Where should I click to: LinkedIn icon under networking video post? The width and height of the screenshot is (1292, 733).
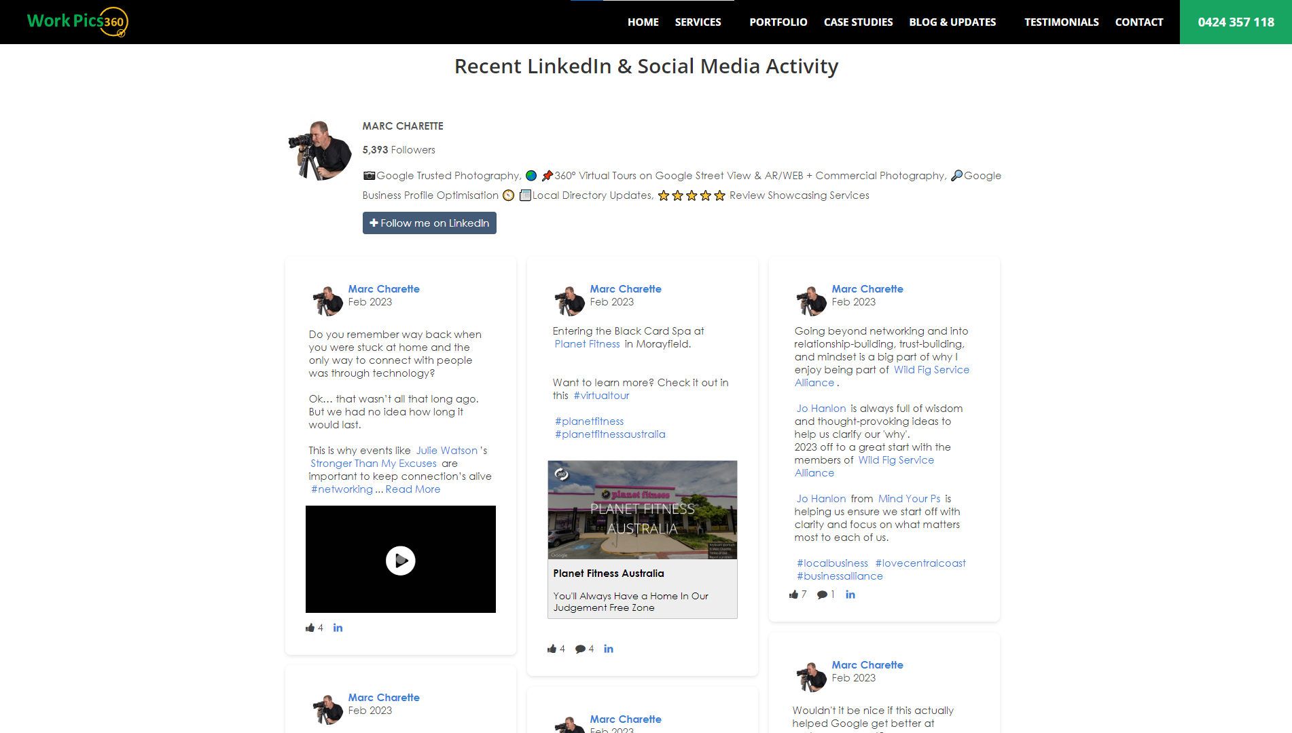point(338,628)
